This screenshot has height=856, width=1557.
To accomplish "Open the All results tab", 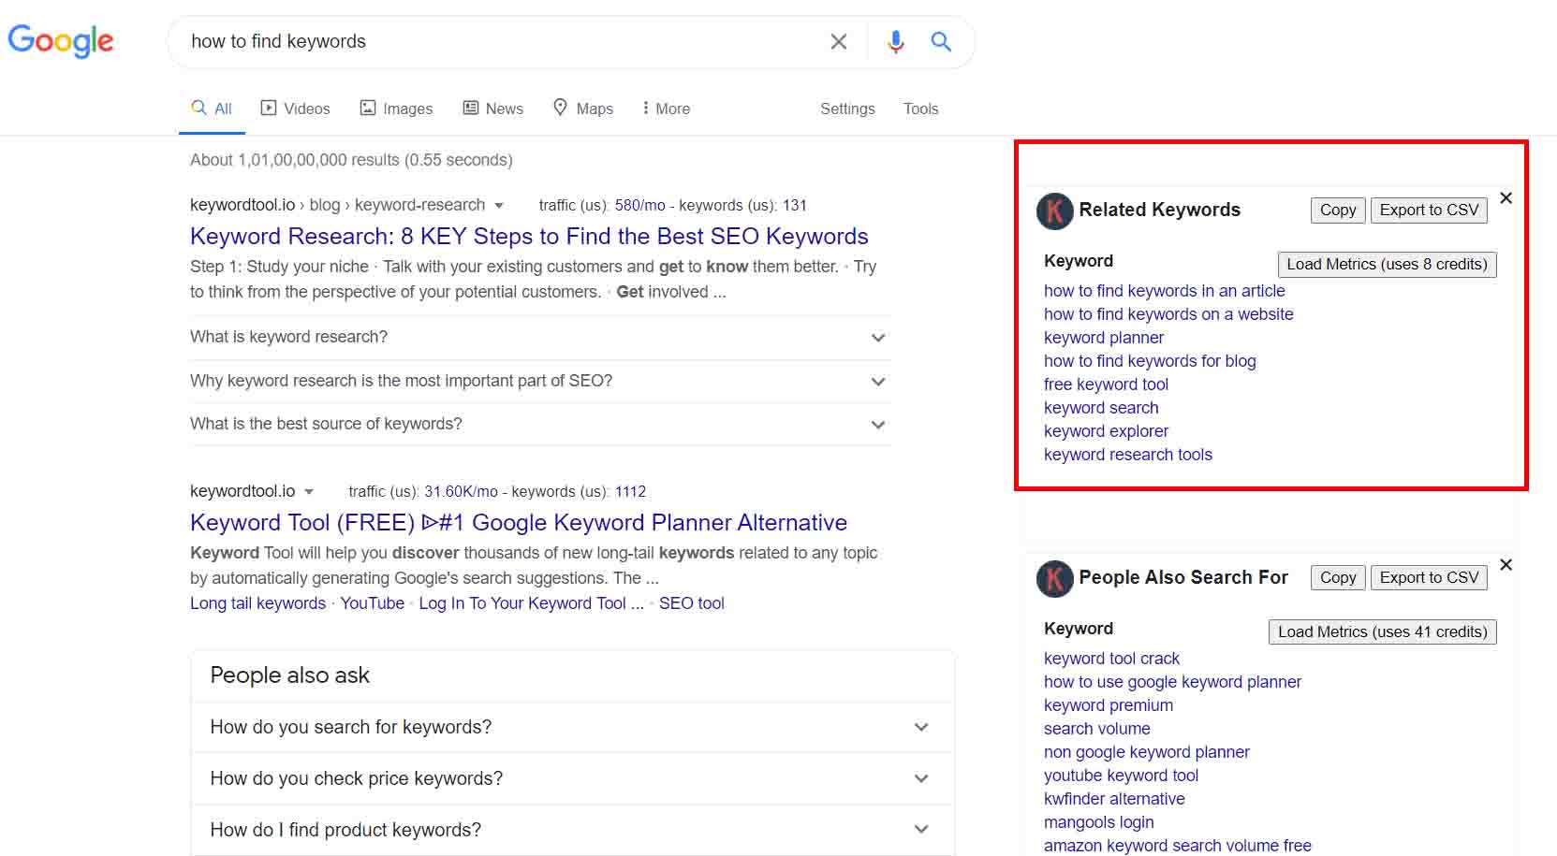I will 212,109.
